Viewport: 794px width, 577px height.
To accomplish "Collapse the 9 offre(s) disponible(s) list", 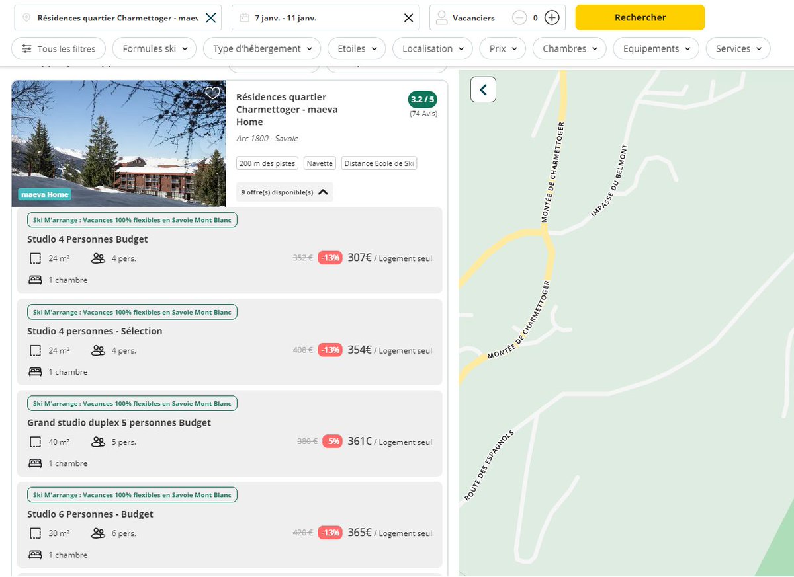I will tap(285, 192).
